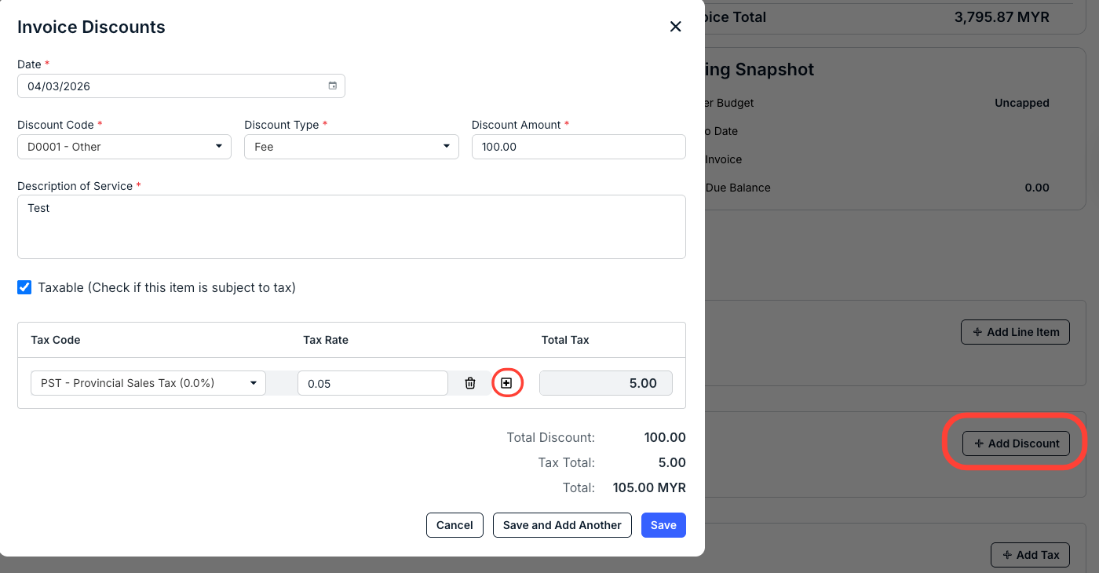The width and height of the screenshot is (1099, 573).
Task: Edit the Tax Rate 0.05 field
Action: click(x=373, y=383)
